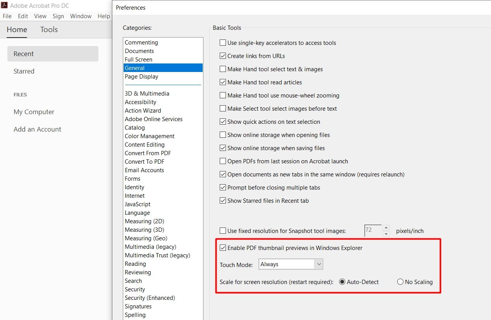
Task: Select Adobe Online Services category
Action: (163, 119)
